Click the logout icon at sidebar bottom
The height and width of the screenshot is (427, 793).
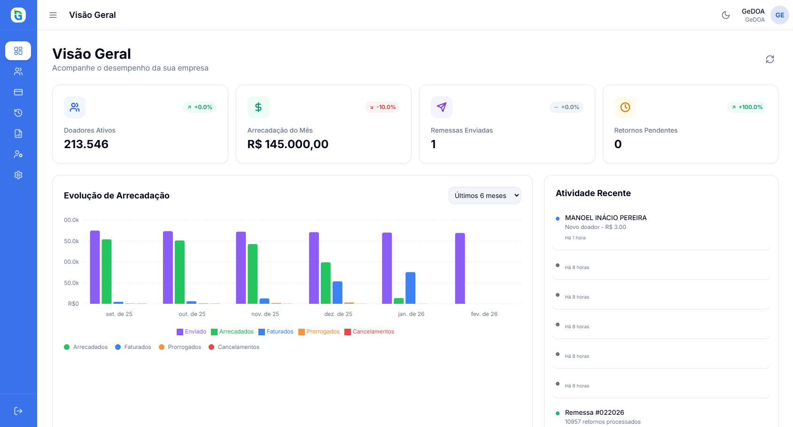point(18,411)
